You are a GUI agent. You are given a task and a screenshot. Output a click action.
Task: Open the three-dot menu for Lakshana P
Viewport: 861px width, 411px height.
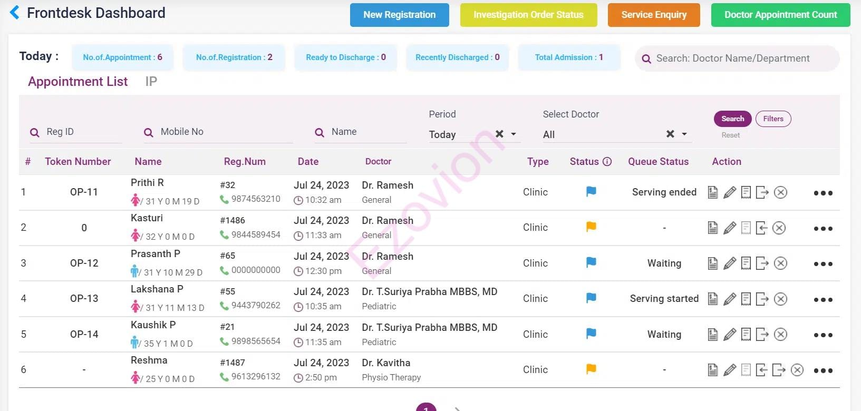point(823,299)
